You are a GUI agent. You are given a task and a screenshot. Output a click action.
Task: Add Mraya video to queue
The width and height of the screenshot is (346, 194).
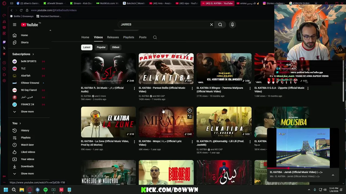pyautogui.click(x=190, y=117)
